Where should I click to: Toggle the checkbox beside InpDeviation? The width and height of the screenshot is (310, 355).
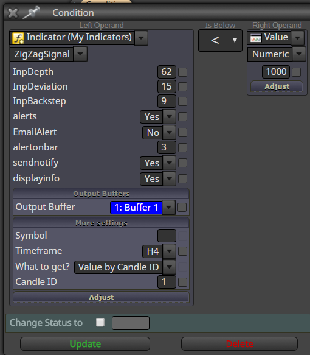(182, 86)
